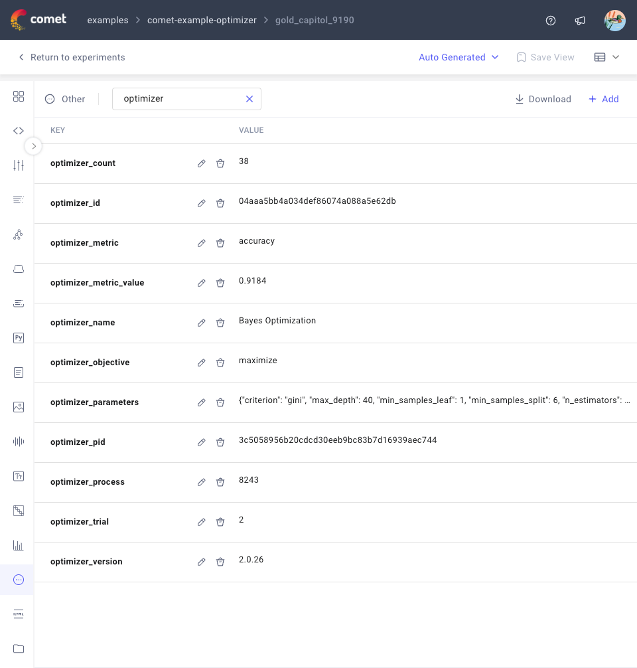The image size is (637, 668).
Task: Select the Images panel icon
Action: (x=19, y=407)
